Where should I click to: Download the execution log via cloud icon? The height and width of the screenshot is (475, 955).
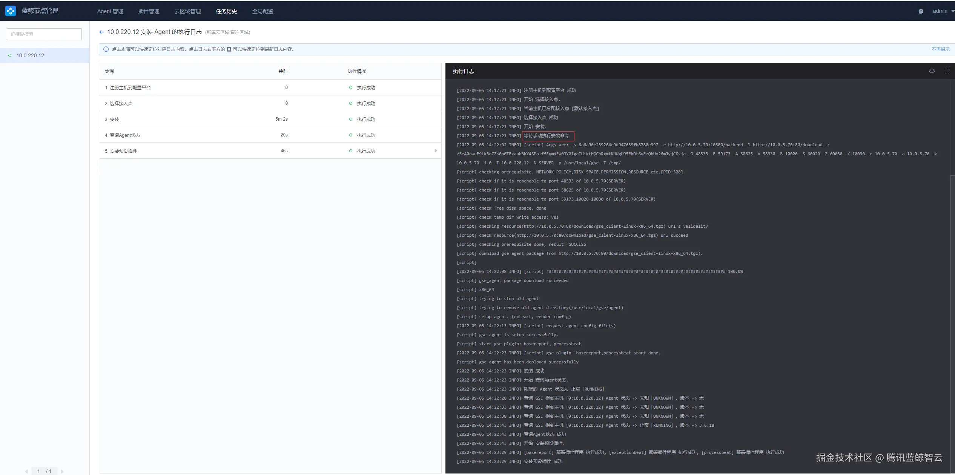[x=932, y=71]
